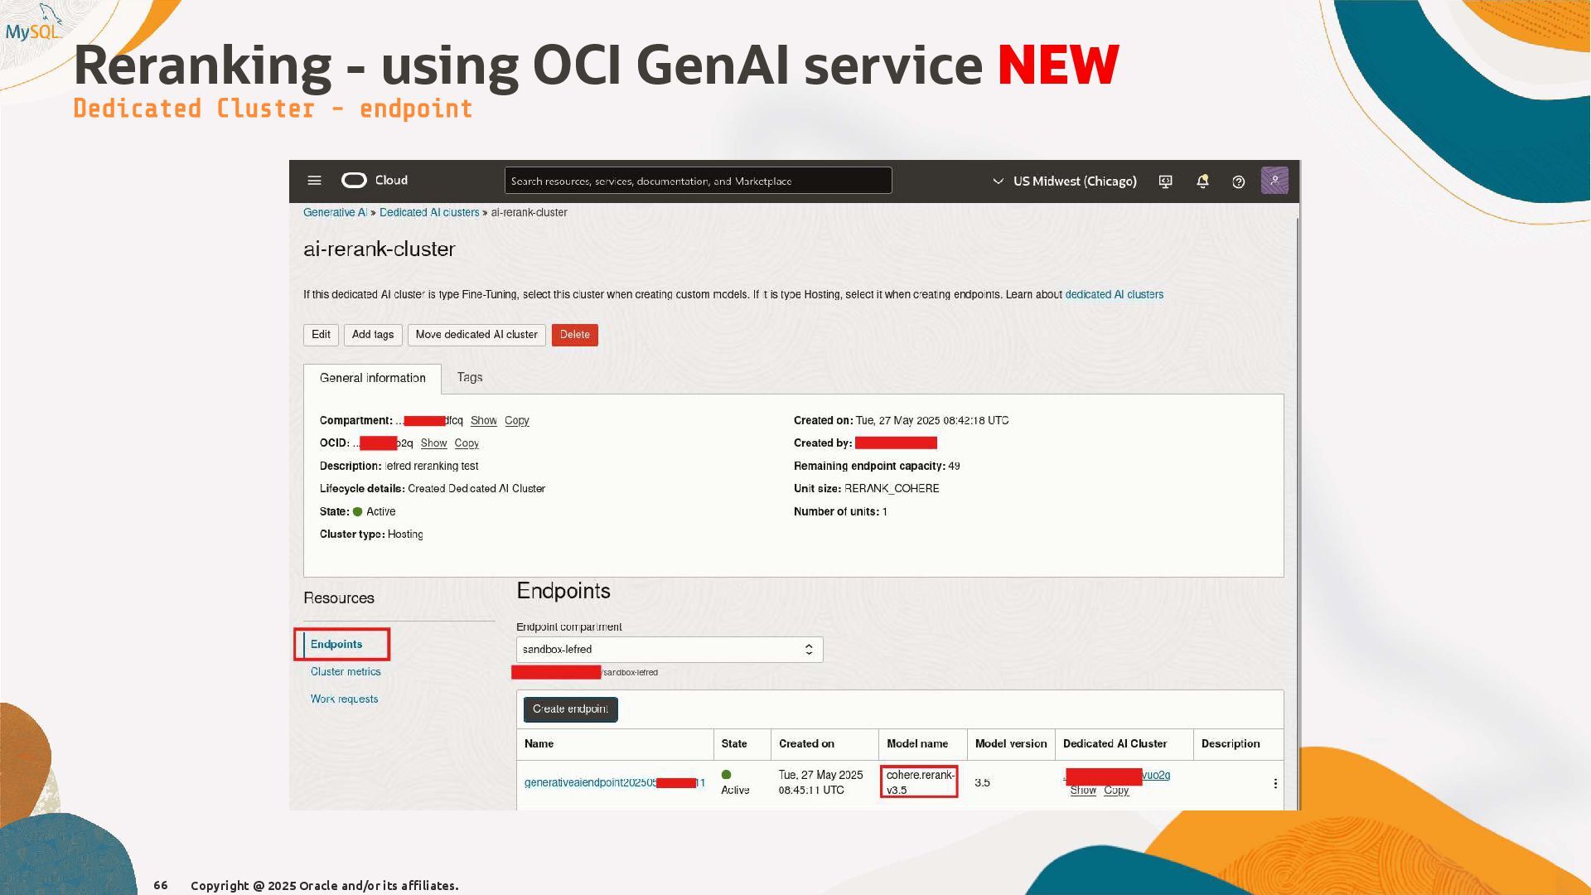Open the Cloud Shell developer tools icon
This screenshot has width=1591, height=895.
point(1165,181)
